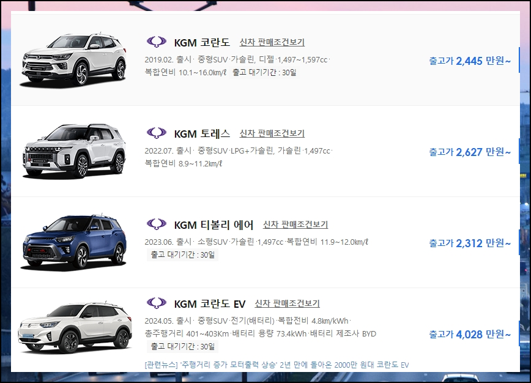Click the 2023.06. 출시 spec line
The image size is (531, 383).
[256, 242]
